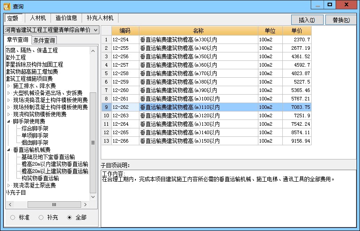Select the 全部 radio button
Screen dimensions: 360x231
pos(69,217)
